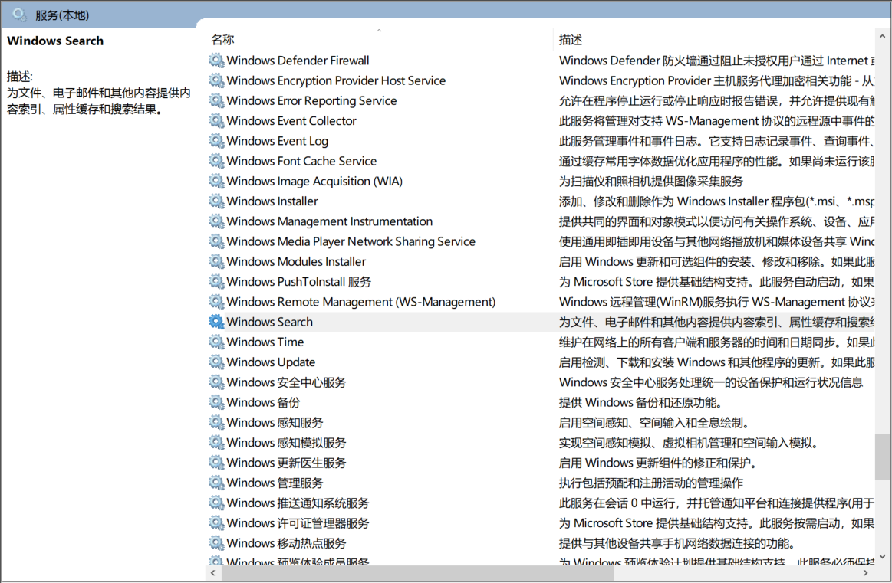
Task: Click gear icon beside Windows Update
Action: coord(216,362)
